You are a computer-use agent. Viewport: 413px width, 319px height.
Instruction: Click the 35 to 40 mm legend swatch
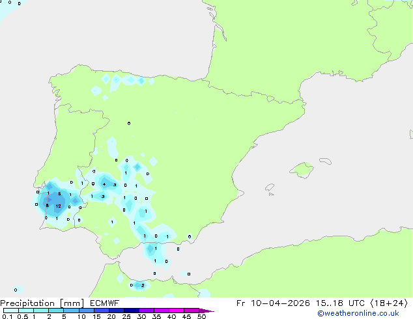161,311
